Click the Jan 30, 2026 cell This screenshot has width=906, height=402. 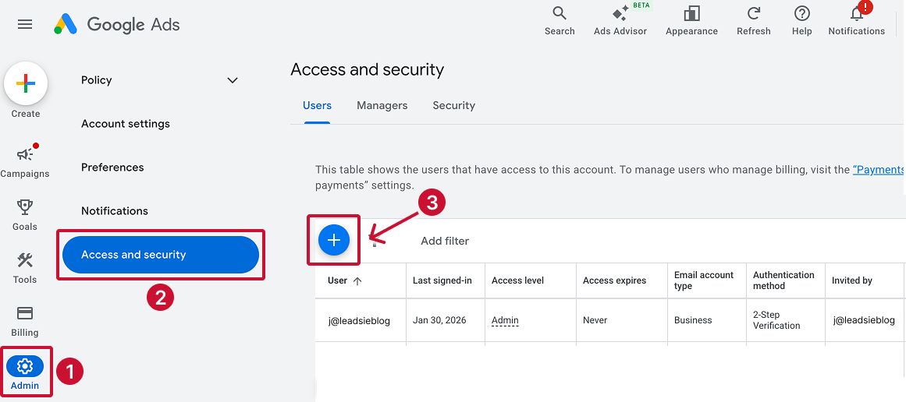coord(439,320)
